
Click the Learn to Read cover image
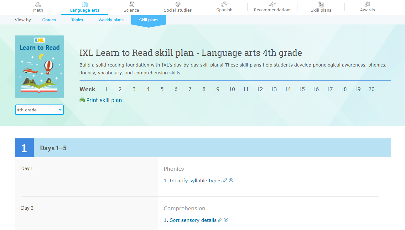[x=39, y=67]
